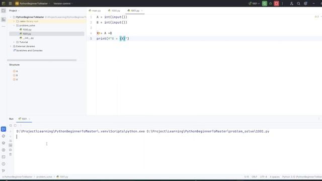The width and height of the screenshot is (322, 181).
Task: Select the 1001 tab in Run panel
Action: tap(23, 119)
